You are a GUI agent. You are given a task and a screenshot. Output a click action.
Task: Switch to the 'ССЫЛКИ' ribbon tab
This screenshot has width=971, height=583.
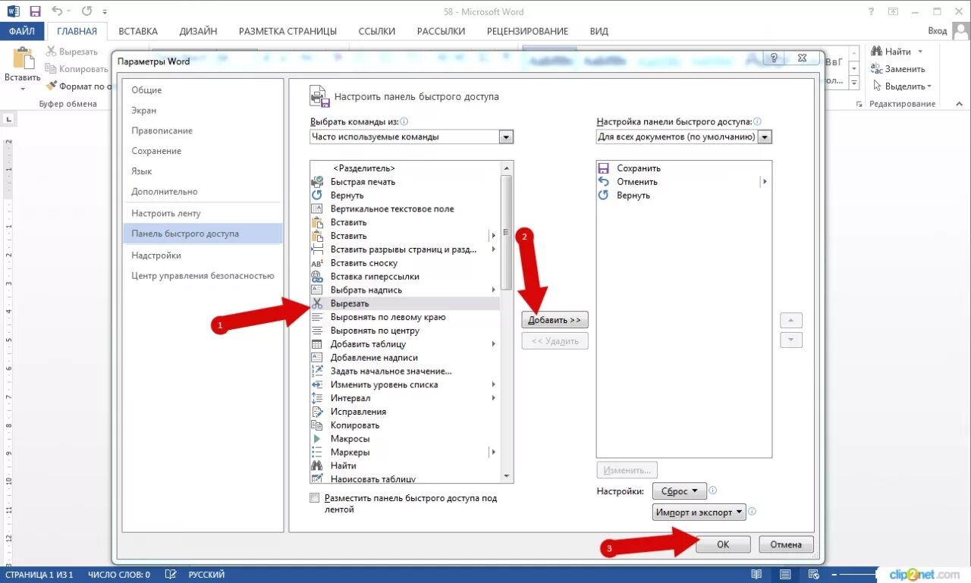pos(377,31)
